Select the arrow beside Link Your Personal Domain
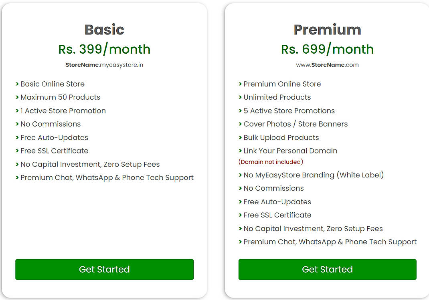Screen dimensions: 429x300 (x=240, y=151)
